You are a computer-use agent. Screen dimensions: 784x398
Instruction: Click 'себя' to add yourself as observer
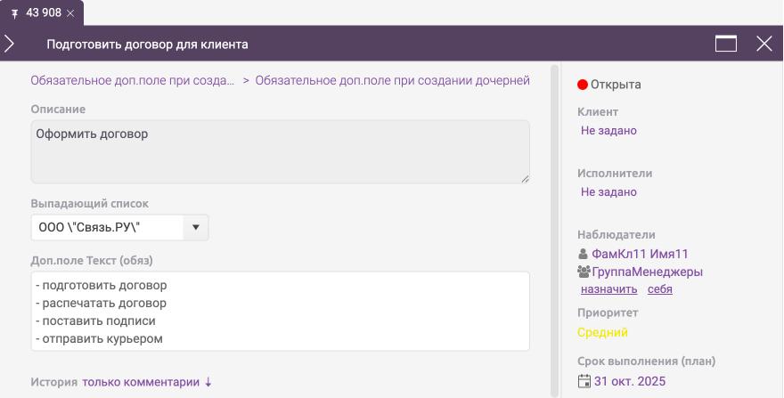[659, 289]
